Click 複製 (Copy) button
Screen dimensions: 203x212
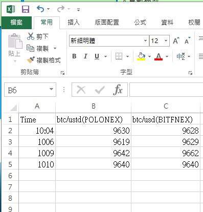[x=38, y=49]
